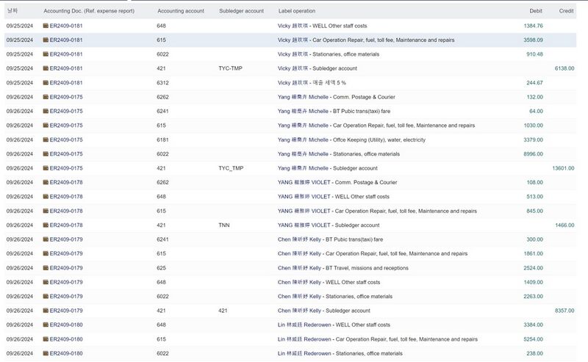
Task: Click the report icon in Vicky's 244.67 tax row
Action: point(46,83)
